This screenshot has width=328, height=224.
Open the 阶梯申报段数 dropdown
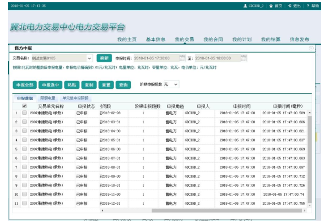coord(171,84)
